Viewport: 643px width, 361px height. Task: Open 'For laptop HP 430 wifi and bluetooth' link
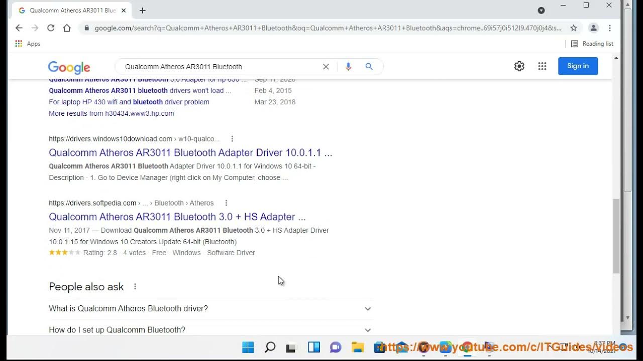pos(129,102)
